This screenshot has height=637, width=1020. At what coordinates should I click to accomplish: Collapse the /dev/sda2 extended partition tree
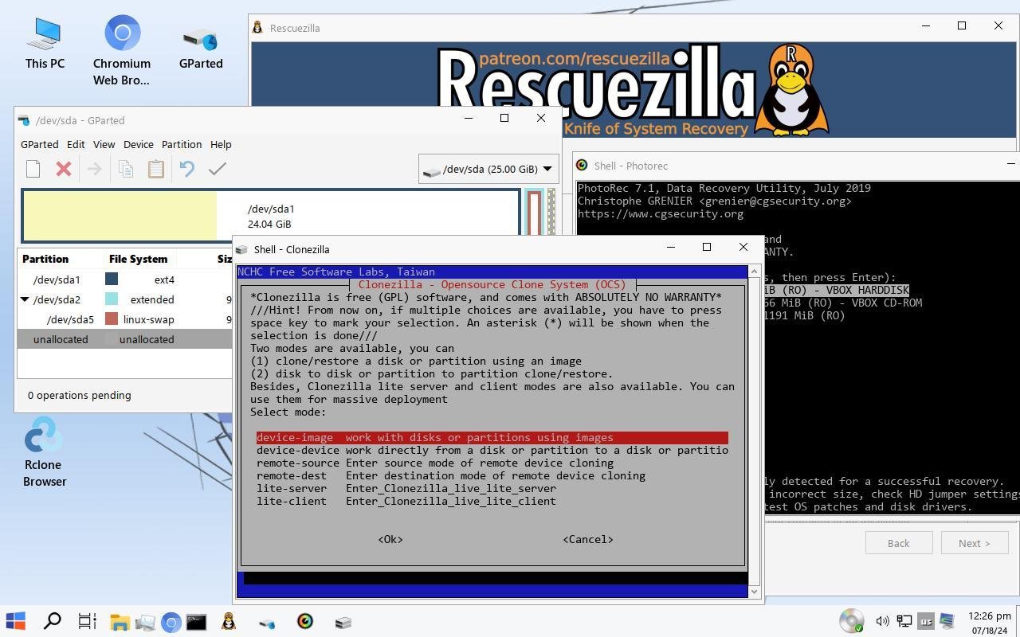(25, 299)
